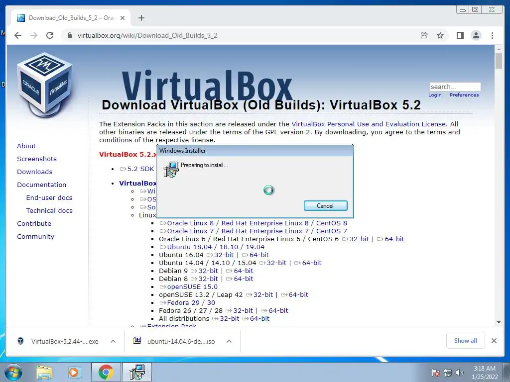Screen dimensions: 510x382
Task: Click the scrollbar down arrow
Action: click(499, 322)
